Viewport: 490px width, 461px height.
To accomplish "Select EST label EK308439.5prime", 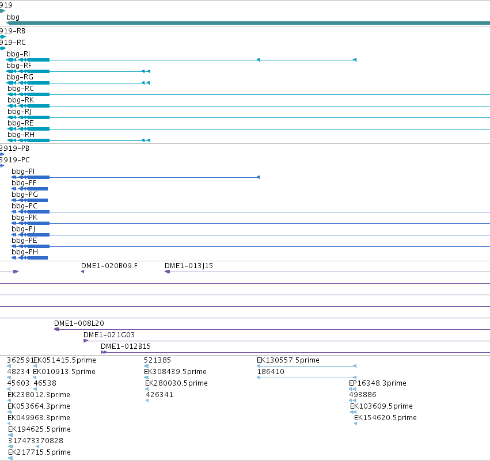I will coord(175,372).
